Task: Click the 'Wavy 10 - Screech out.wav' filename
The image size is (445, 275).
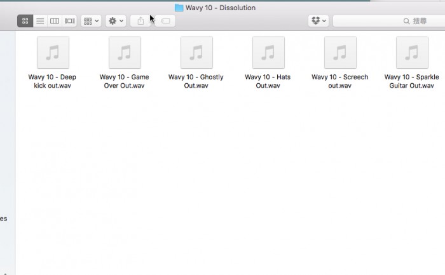Action: point(339,81)
